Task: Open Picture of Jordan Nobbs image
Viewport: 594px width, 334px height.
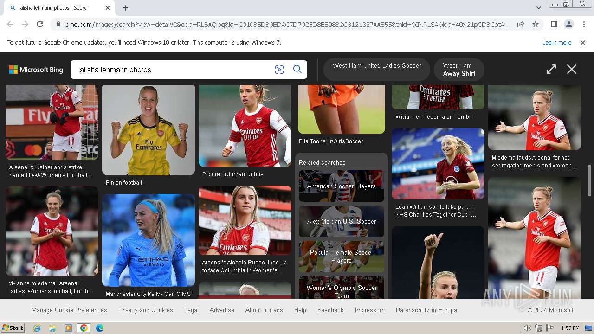Action: click(245, 126)
